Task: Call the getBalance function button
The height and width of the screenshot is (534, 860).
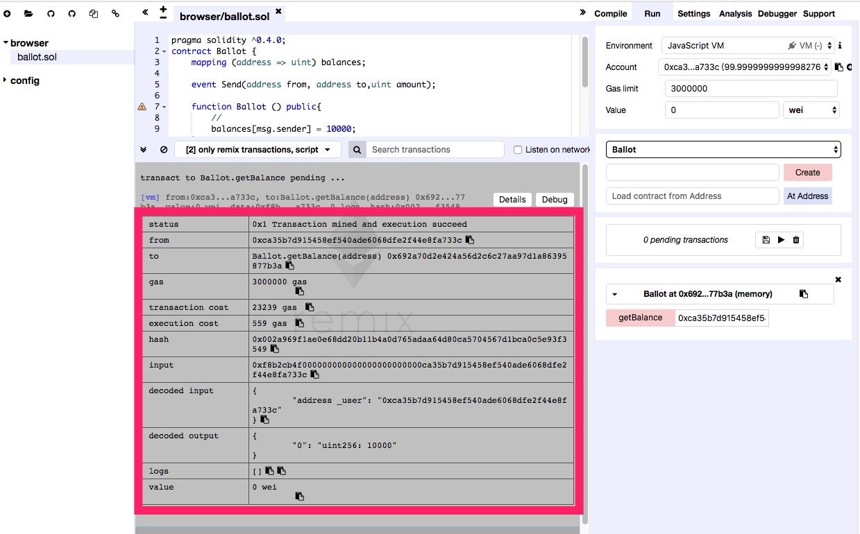Action: tap(640, 318)
